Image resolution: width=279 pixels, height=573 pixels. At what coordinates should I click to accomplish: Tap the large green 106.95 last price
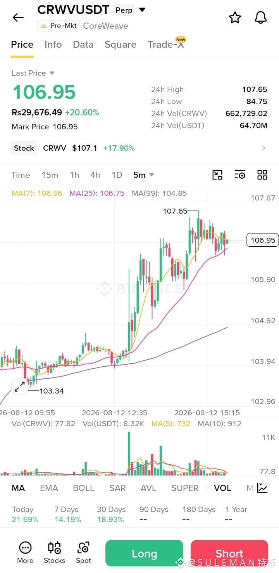coord(44,92)
